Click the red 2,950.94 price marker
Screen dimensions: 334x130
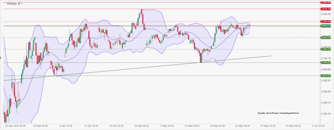point(326,21)
